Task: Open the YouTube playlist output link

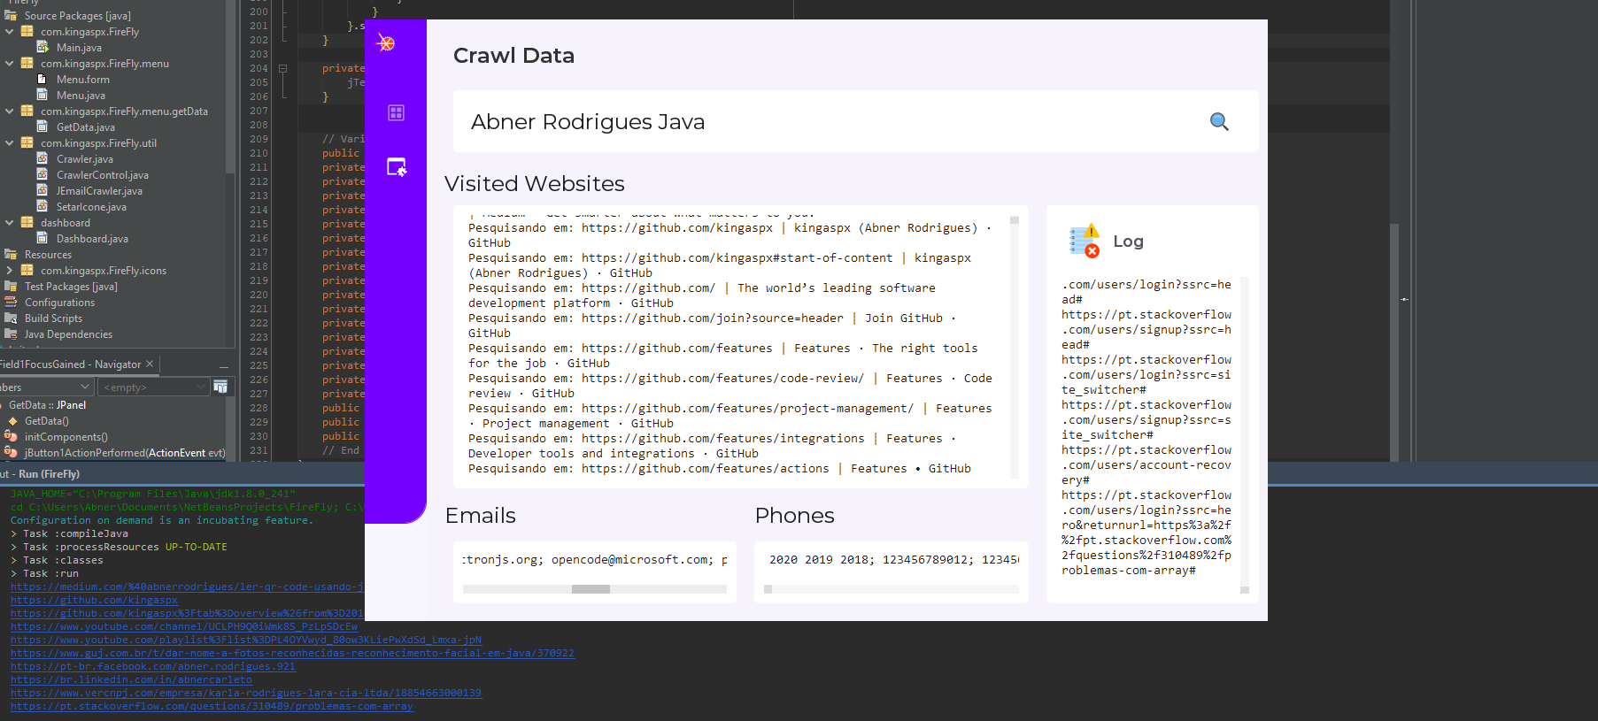Action: (246, 640)
